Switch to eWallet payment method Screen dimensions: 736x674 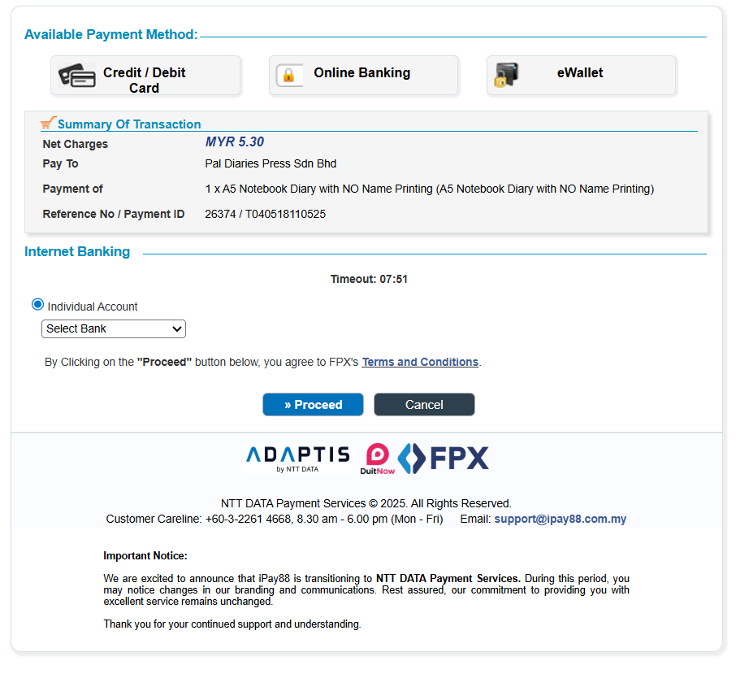(x=581, y=76)
